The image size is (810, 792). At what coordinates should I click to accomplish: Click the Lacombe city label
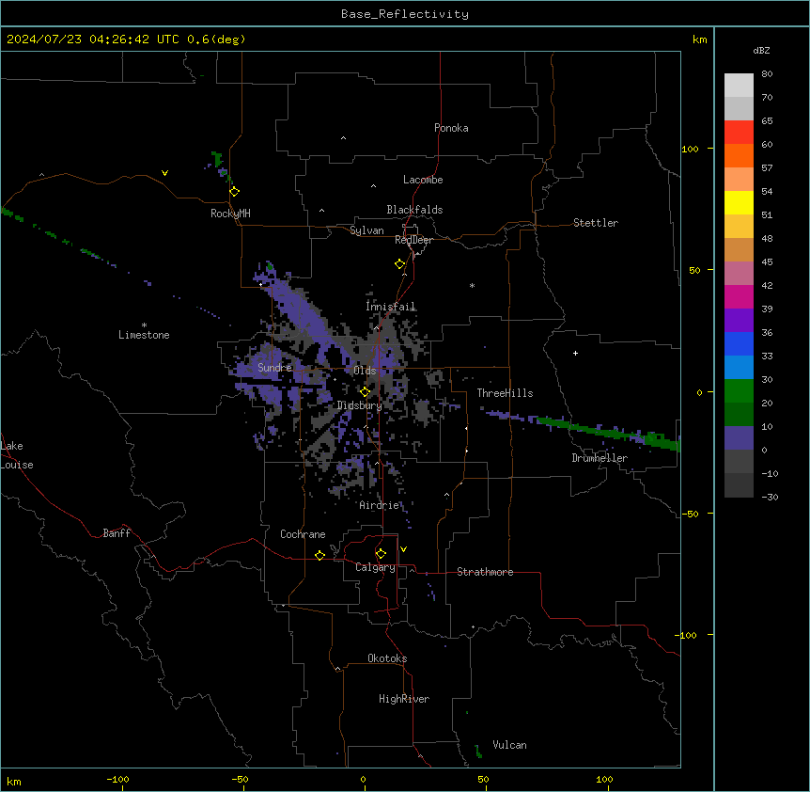(x=423, y=180)
